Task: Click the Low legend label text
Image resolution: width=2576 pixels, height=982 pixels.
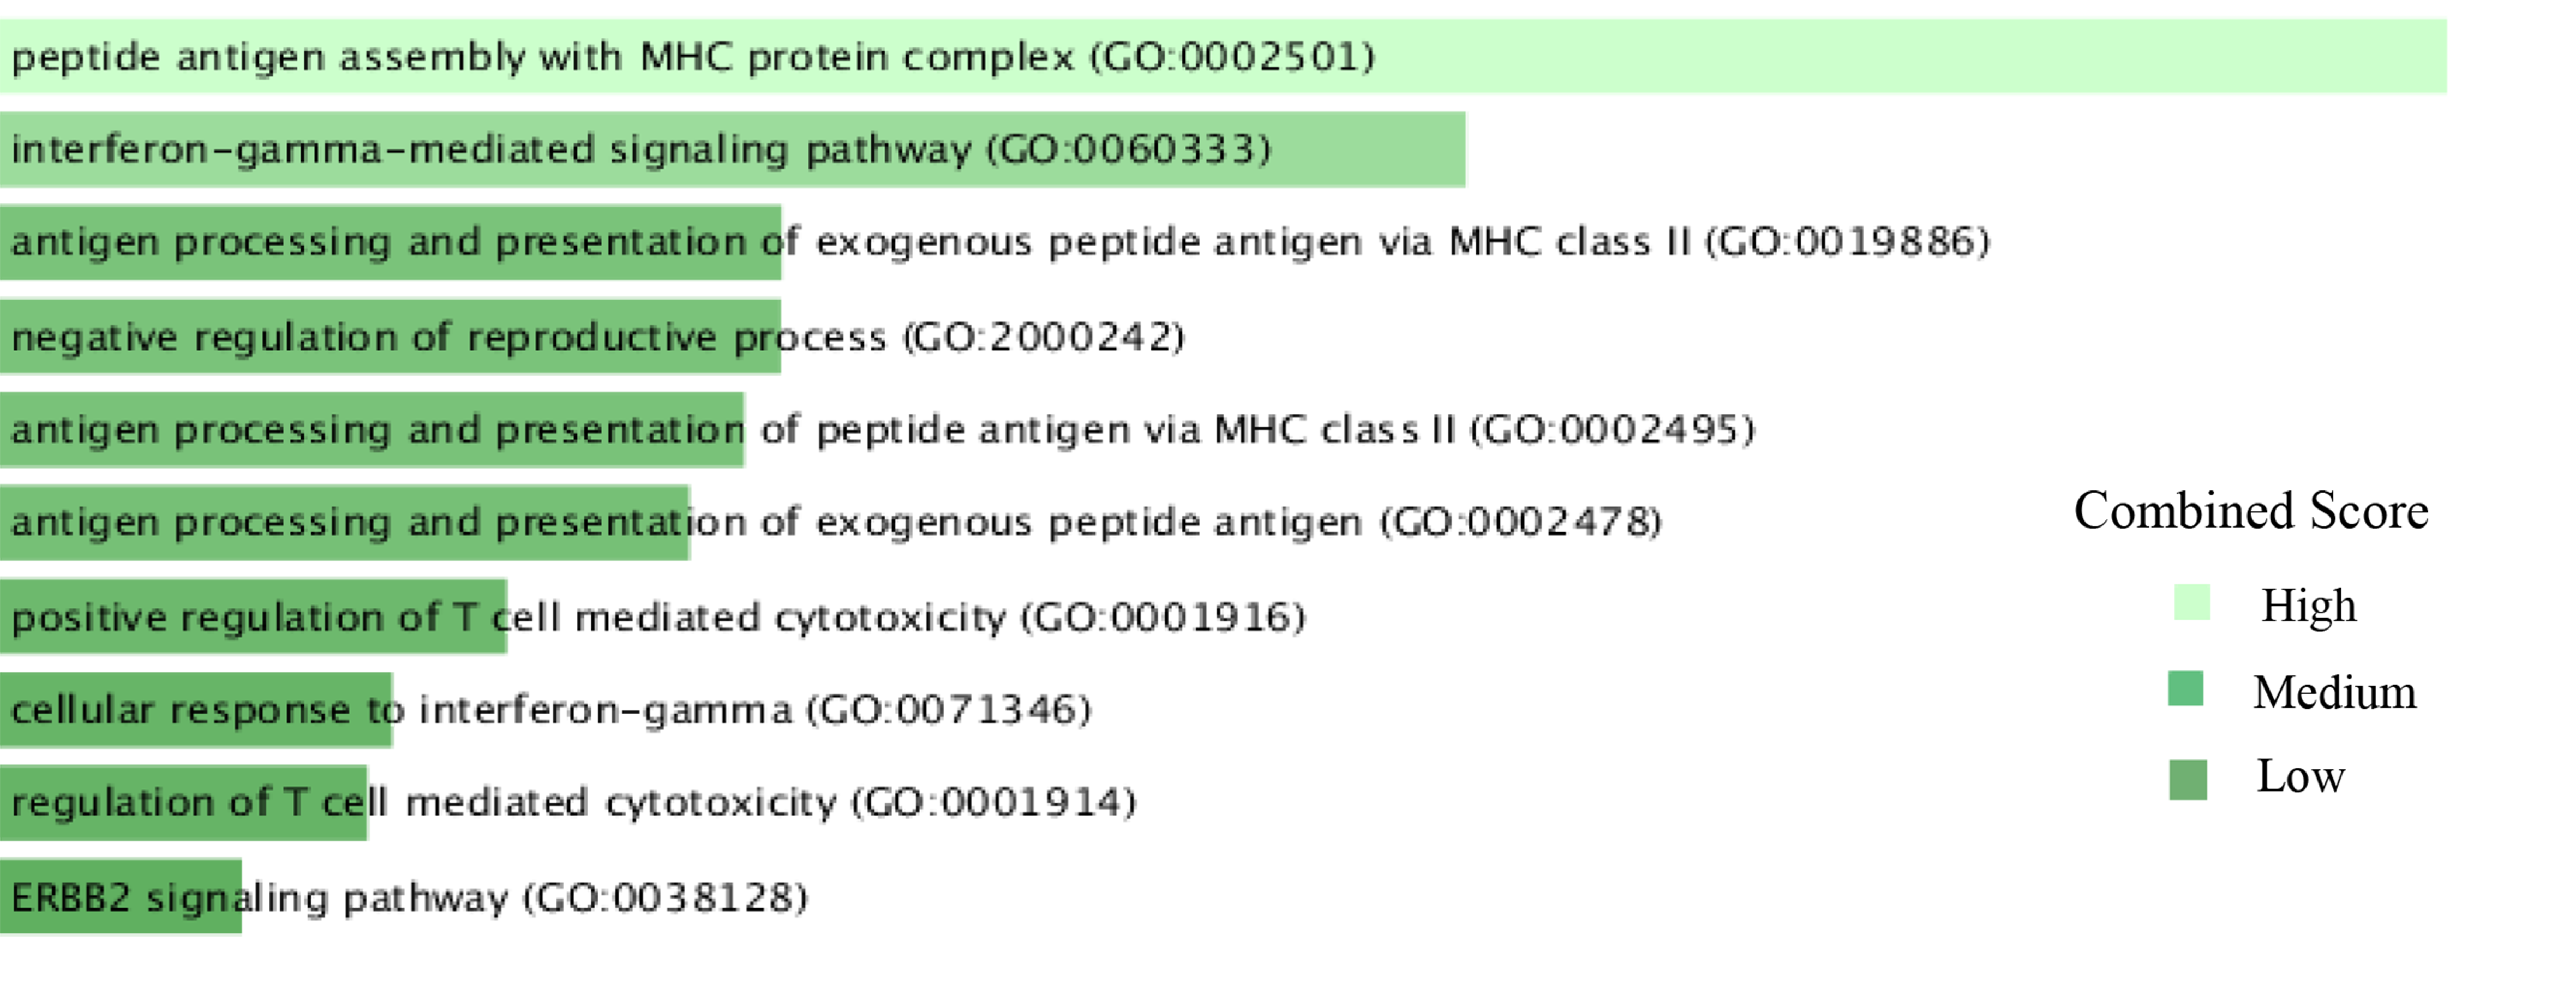Action: pyautogui.click(x=2300, y=776)
